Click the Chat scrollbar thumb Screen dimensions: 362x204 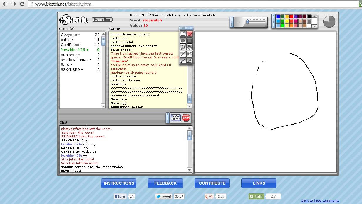(190, 136)
